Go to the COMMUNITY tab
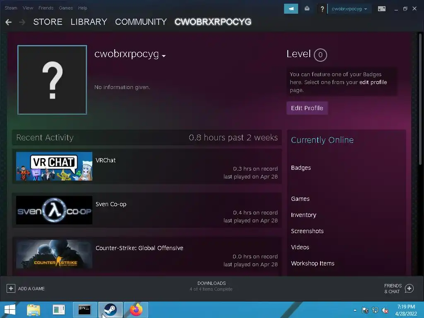This screenshot has width=424, height=318. click(x=141, y=22)
